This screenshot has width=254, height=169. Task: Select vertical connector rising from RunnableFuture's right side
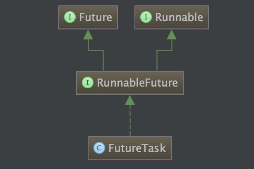click(x=156, y=60)
